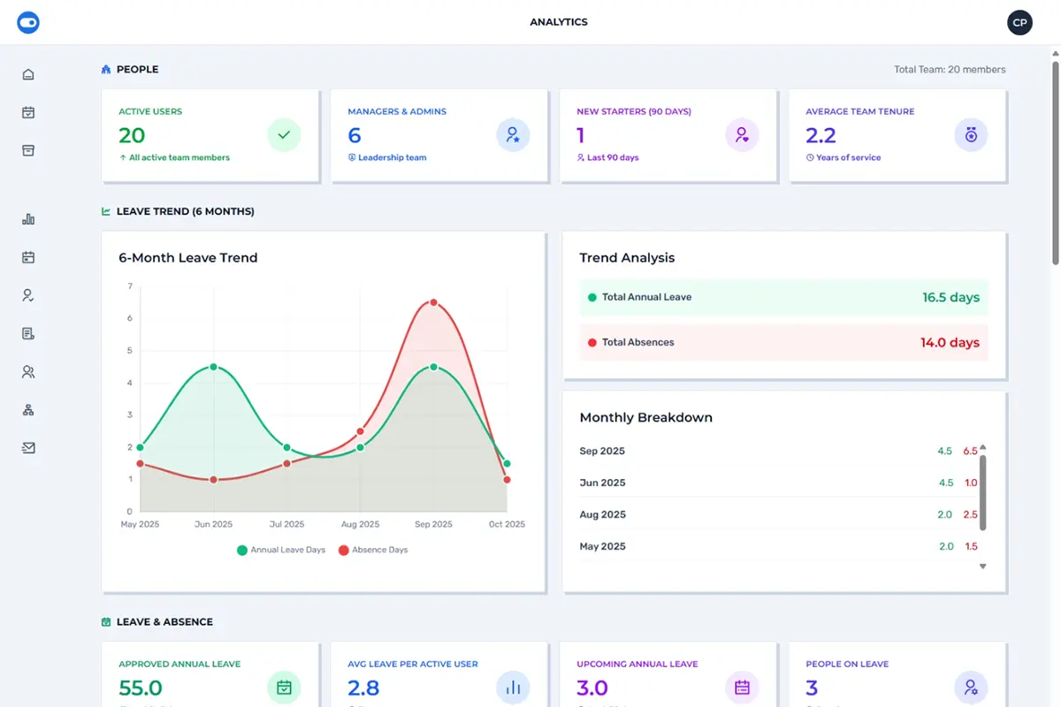The height and width of the screenshot is (707, 1061).
Task: Click the calendar-check icon in sidebar
Action: pos(28,112)
